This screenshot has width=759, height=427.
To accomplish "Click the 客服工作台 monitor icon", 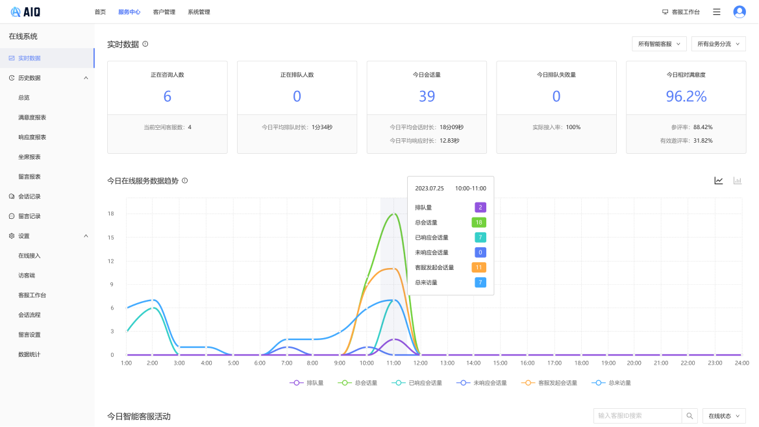I will pos(665,12).
